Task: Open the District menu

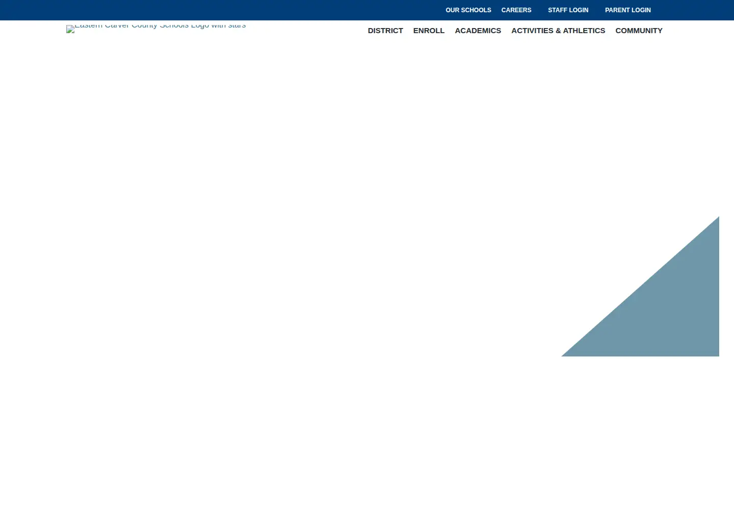Action: tap(385, 31)
